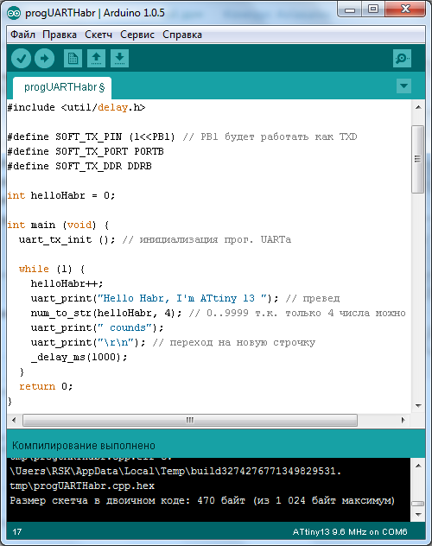Screen dimensions: 432x546
Task: Click the 'return 0;' statement
Action: coord(46,386)
